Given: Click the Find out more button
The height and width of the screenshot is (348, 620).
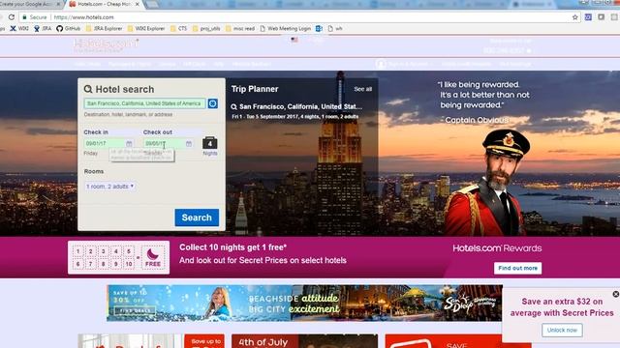Looking at the screenshot, I should click(517, 269).
